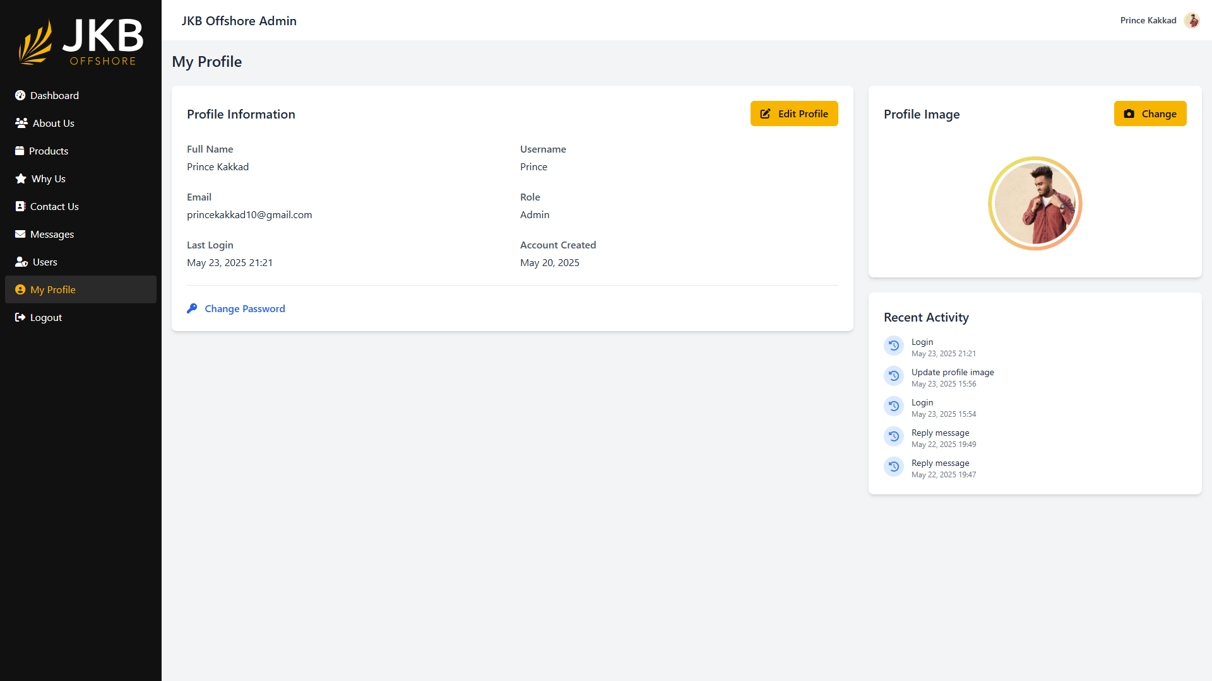
Task: Click the key icon beside Change Password
Action: tap(192, 308)
